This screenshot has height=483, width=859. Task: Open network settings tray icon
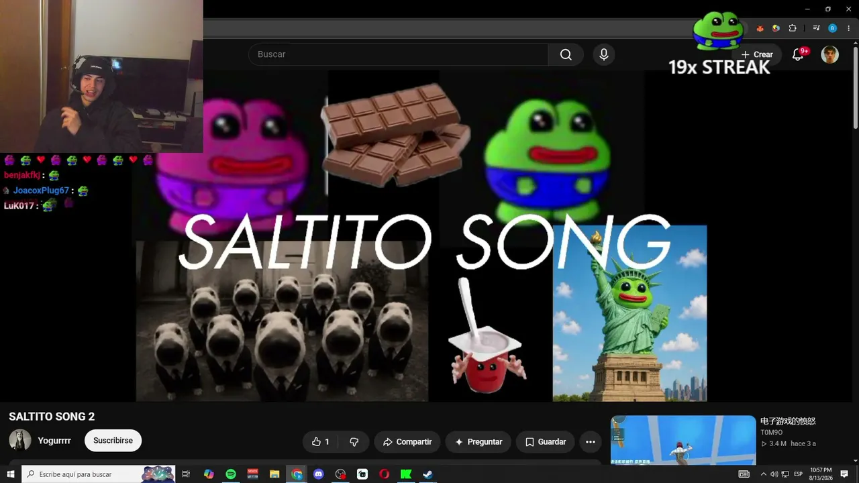pos(785,474)
